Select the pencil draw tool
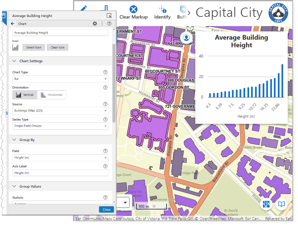298x226 pixels. pyautogui.click(x=84, y=8)
